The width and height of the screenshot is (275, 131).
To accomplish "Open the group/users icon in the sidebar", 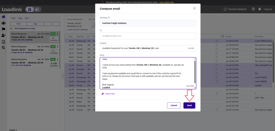I will 3,23.
